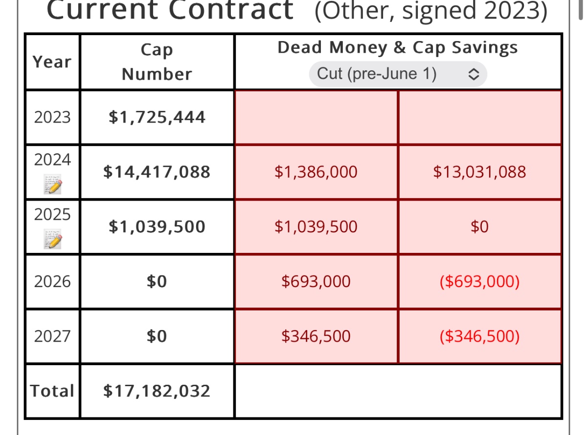Click the 2024 memo note icon
The height and width of the screenshot is (435, 587).
52,186
